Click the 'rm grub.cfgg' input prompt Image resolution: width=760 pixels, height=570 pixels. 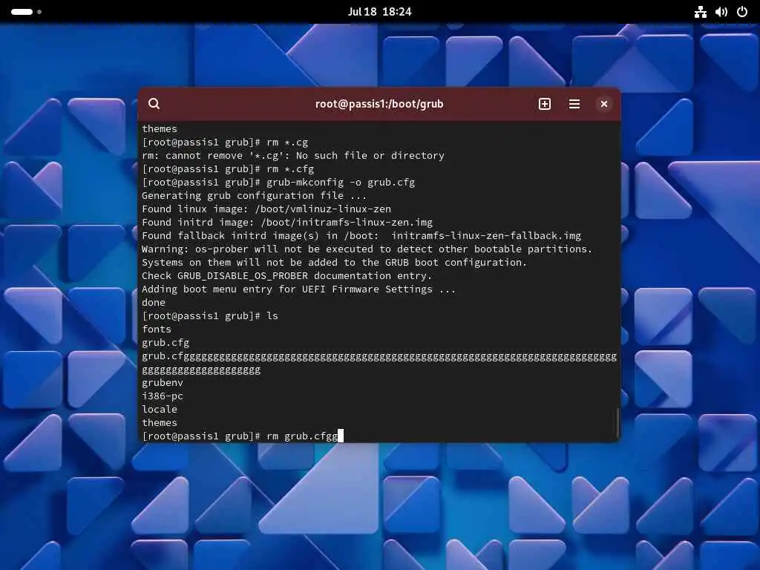(243, 436)
